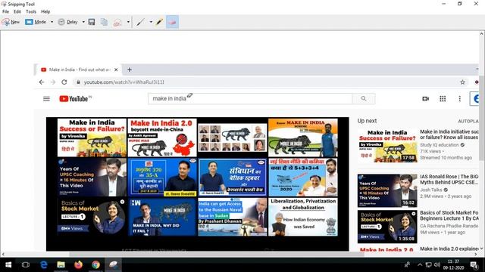Launch Google Chrome from taskbar

point(96,264)
